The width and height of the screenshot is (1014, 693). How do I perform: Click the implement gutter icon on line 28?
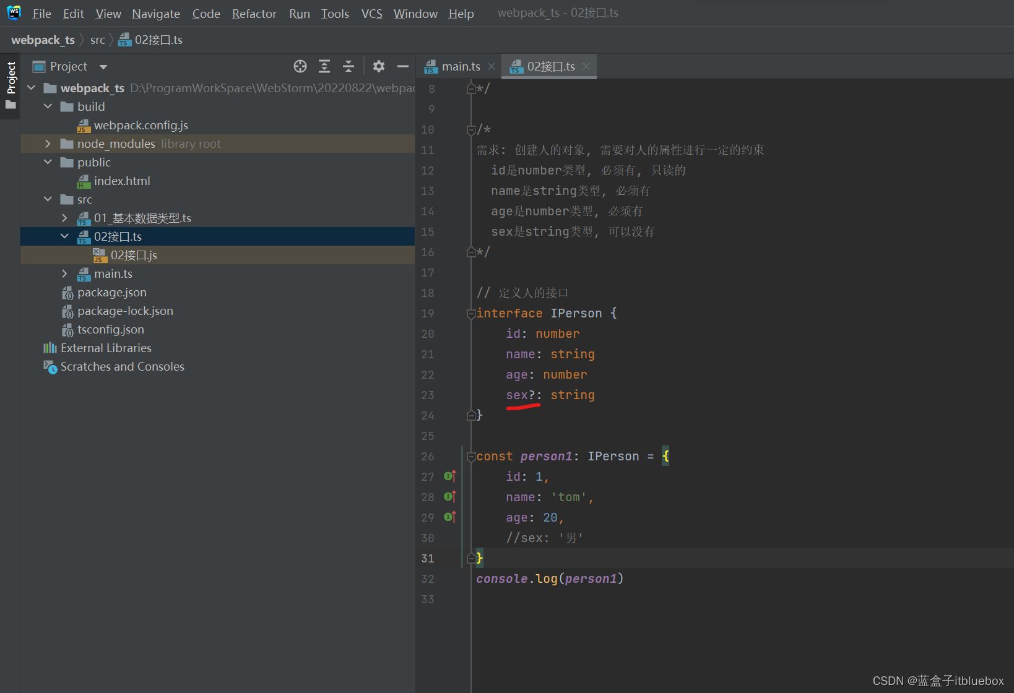click(x=450, y=497)
